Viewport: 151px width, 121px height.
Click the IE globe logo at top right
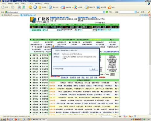[x=149, y=4]
